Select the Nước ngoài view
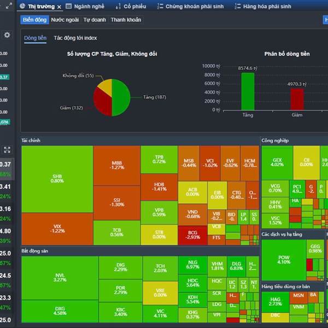Screen dimensions: 328x328 click(x=65, y=20)
